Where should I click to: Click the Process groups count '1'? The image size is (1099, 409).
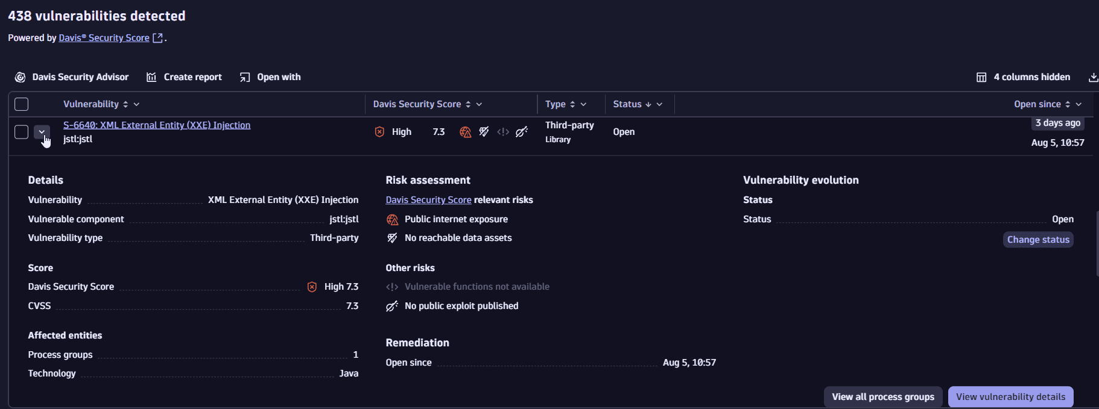pyautogui.click(x=356, y=355)
